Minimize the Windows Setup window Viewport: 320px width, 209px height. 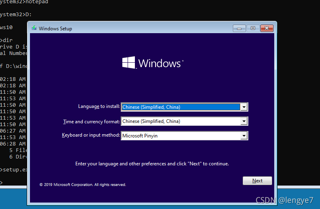(x=239, y=28)
